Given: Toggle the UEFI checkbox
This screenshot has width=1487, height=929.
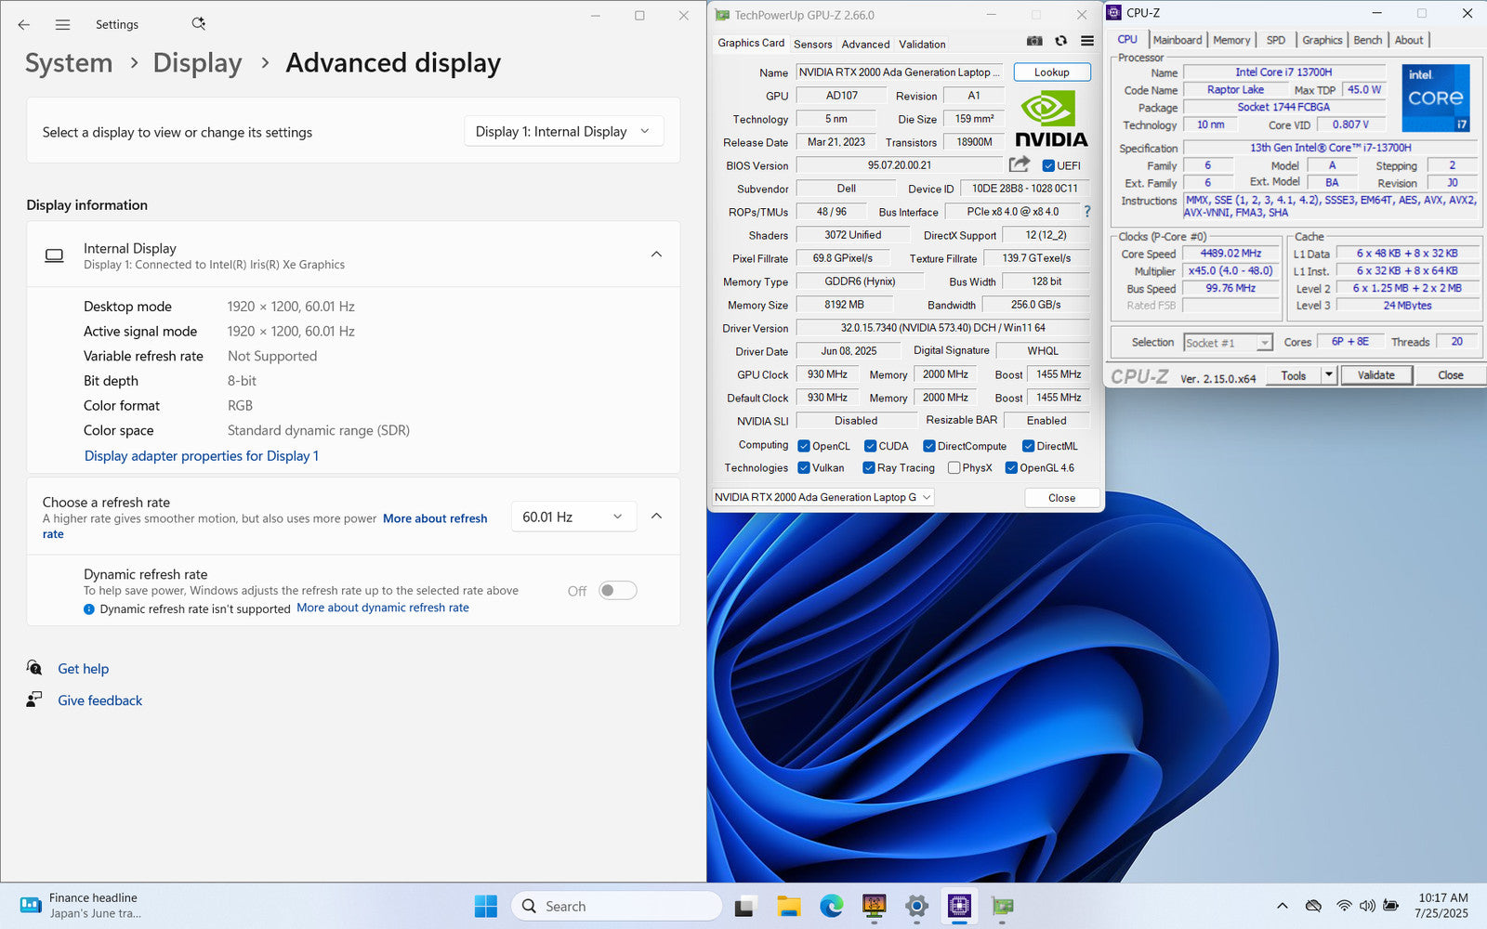Looking at the screenshot, I should pyautogui.click(x=1048, y=166).
